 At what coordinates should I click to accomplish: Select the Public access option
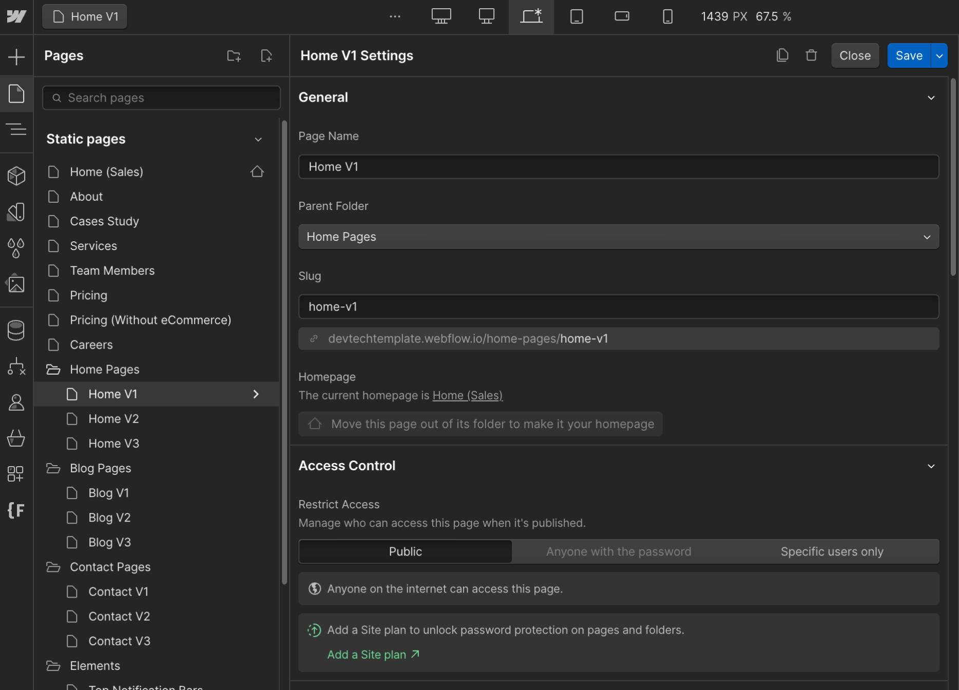coord(405,551)
